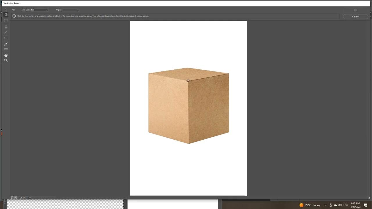Screen dimensions: 372x209
Task: Select the Marquee tool in Vanishing Point
Action: pos(6,21)
